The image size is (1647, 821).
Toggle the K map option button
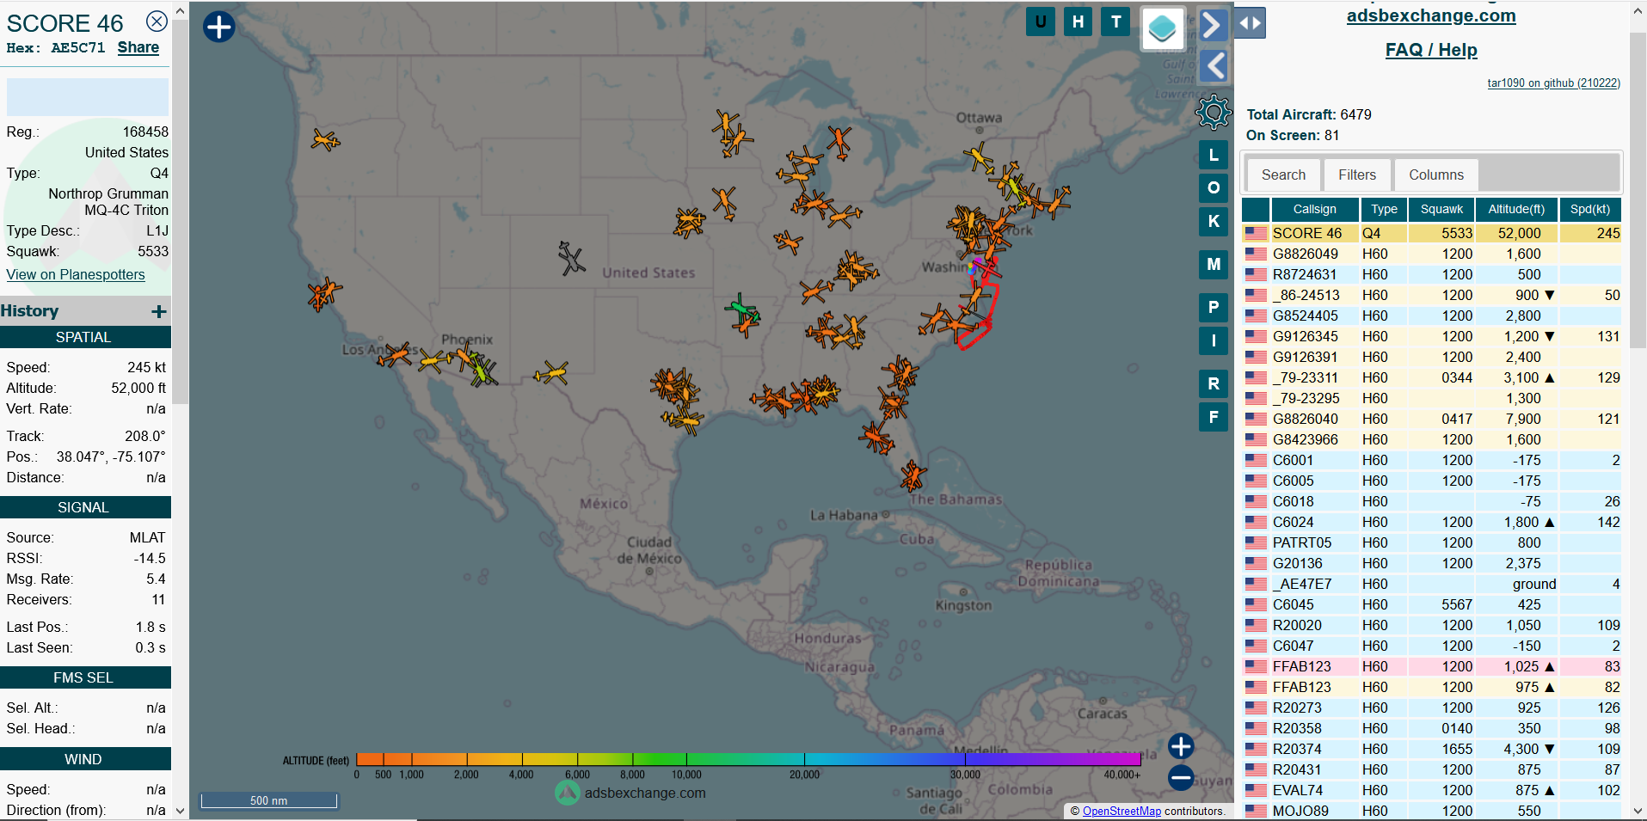coord(1214,221)
